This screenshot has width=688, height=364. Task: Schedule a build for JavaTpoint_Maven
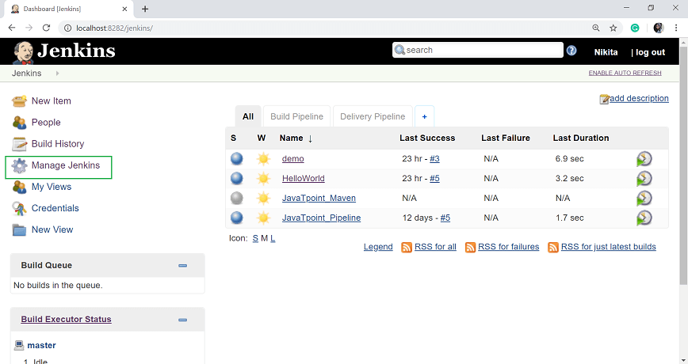644,199
